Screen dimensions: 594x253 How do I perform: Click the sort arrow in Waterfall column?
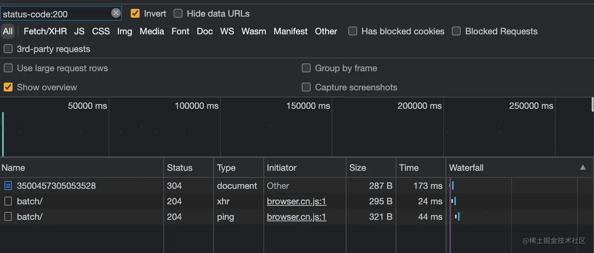coord(583,167)
